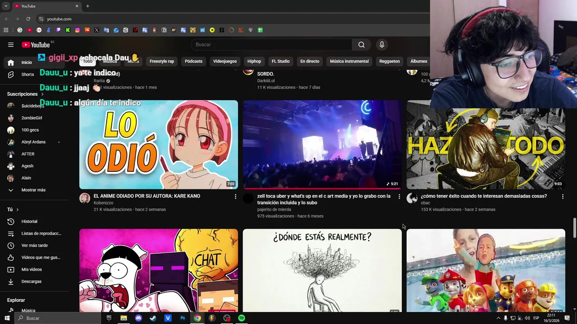Viewport: 577px width, 324px height.
Task: Click the Descargas download arrow icon
Action: (x=11, y=281)
